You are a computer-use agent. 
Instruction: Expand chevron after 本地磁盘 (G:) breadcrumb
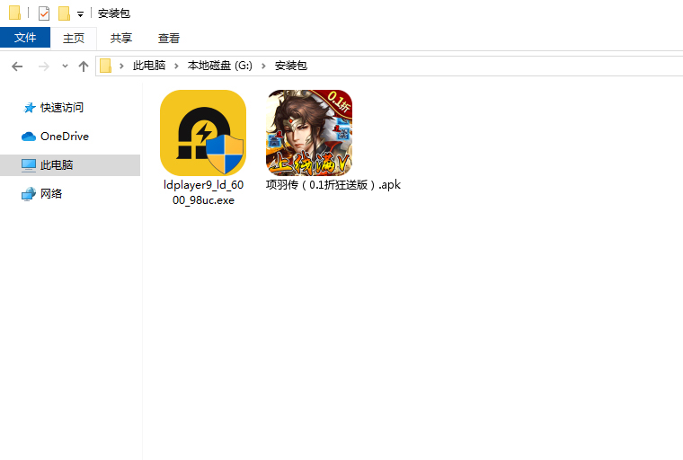click(x=263, y=66)
